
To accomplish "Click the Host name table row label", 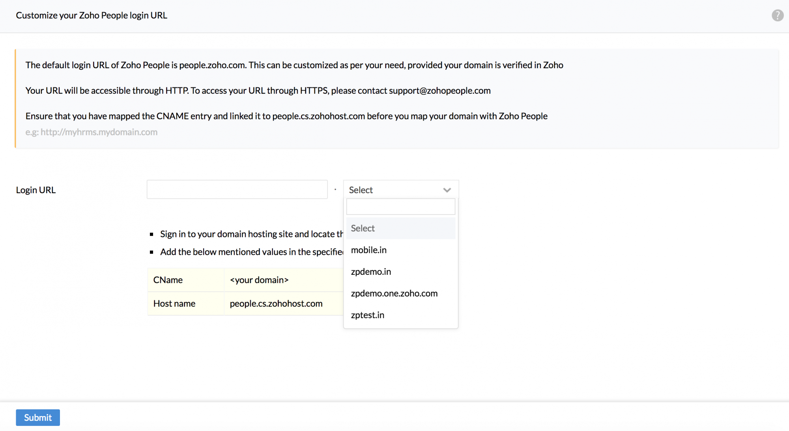I will pos(174,304).
